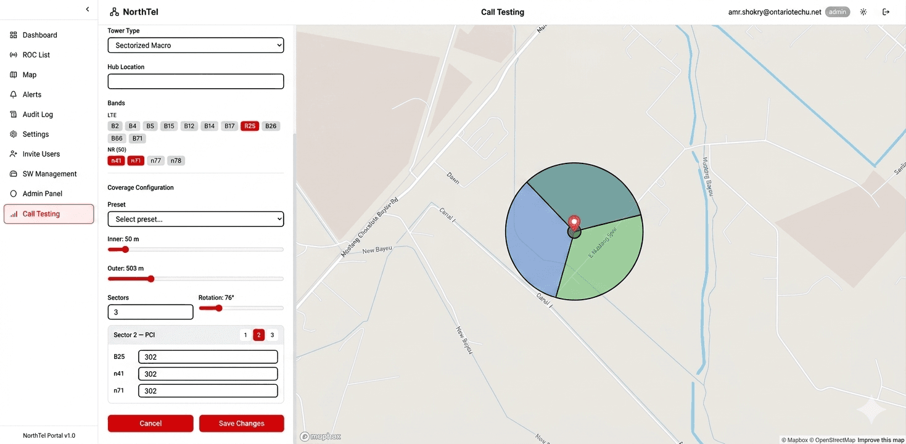Click the Dashboard grid icon
The height and width of the screenshot is (444, 906).
[14, 35]
